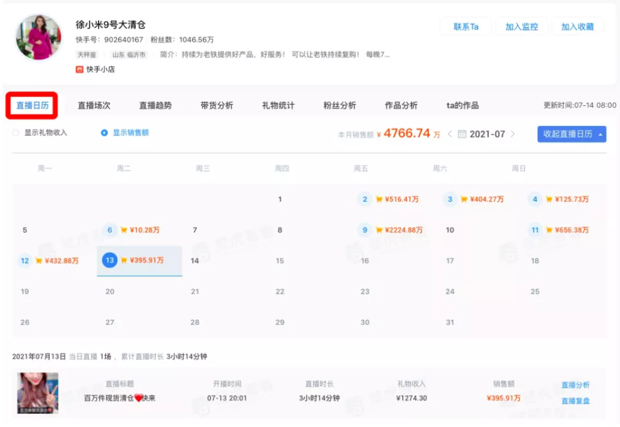620x427 pixels.
Task: Select July 1 on the calendar
Action: coord(280,199)
